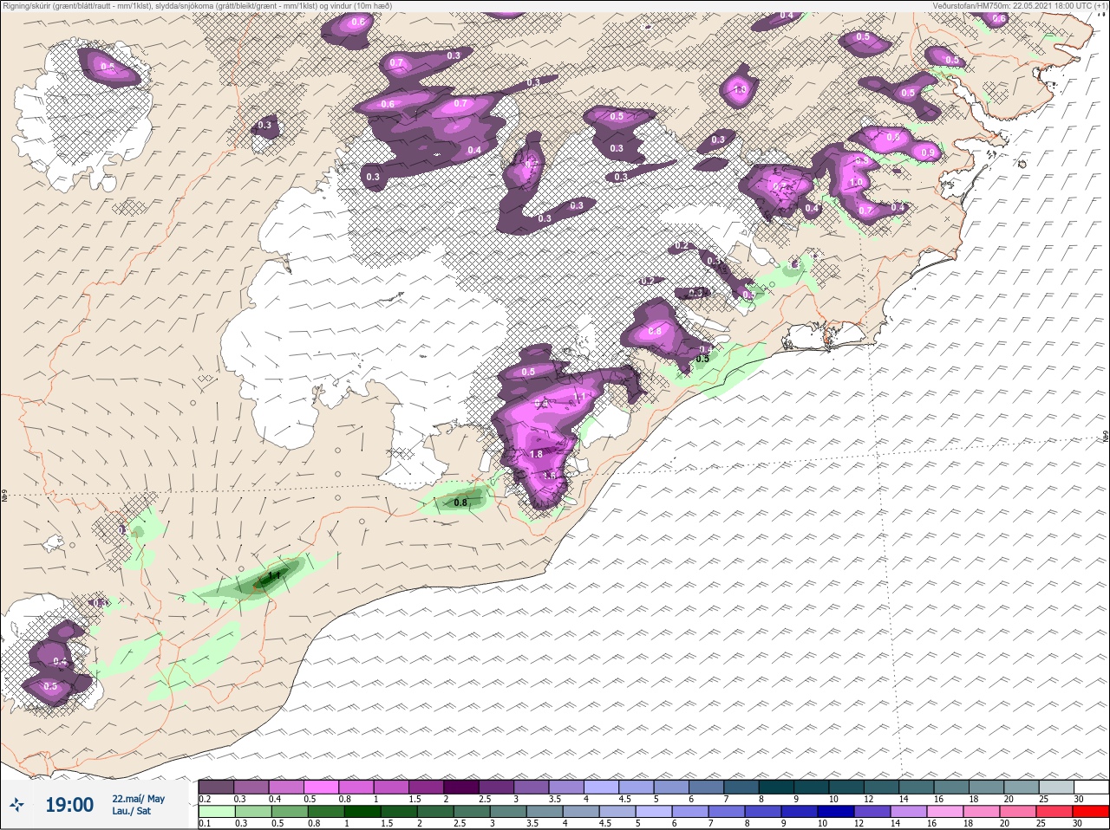The height and width of the screenshot is (830, 1110).
Task: Click the '1.1' value in dark green rain streak
Action: tap(276, 574)
